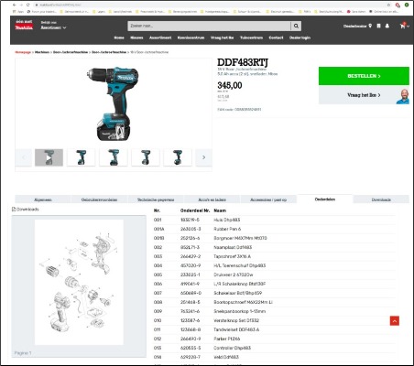Click part row 001 Huis Dhp483
The image size is (414, 366).
pos(275,220)
